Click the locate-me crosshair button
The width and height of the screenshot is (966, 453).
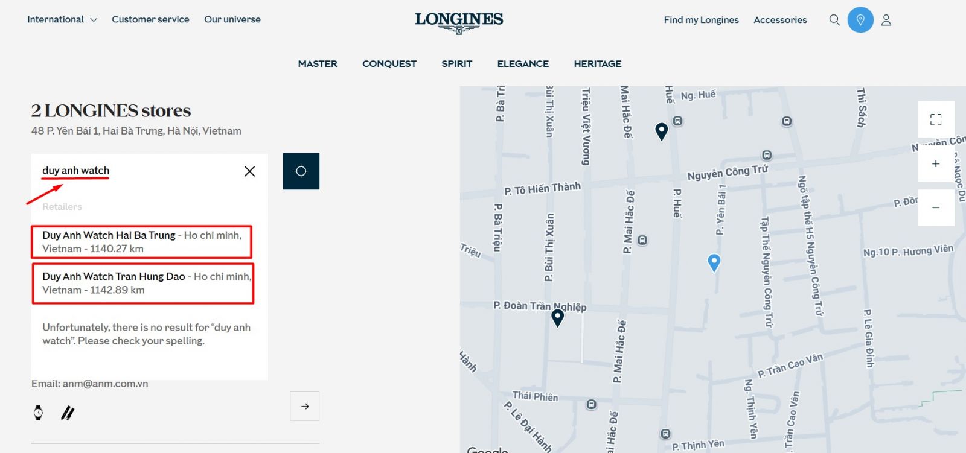301,171
